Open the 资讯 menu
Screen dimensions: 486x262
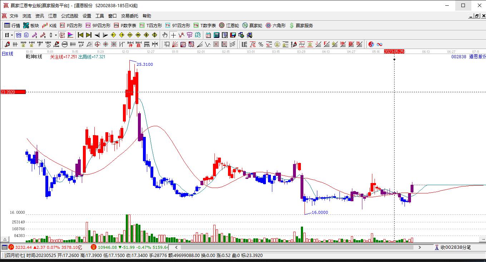(x=40, y=16)
